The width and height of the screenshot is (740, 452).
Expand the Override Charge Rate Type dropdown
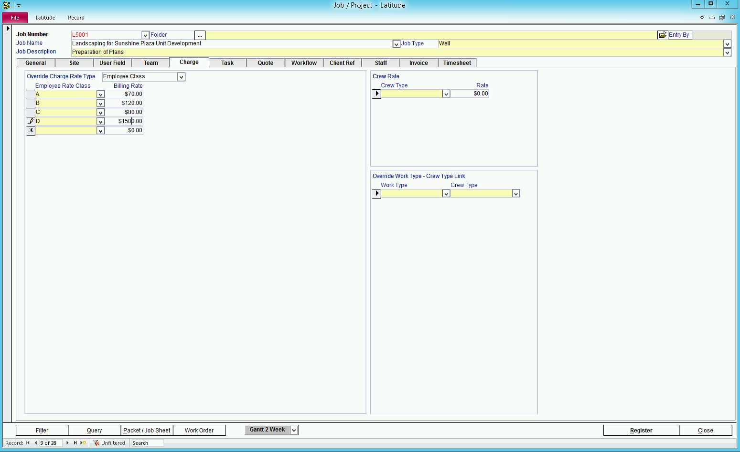(181, 77)
